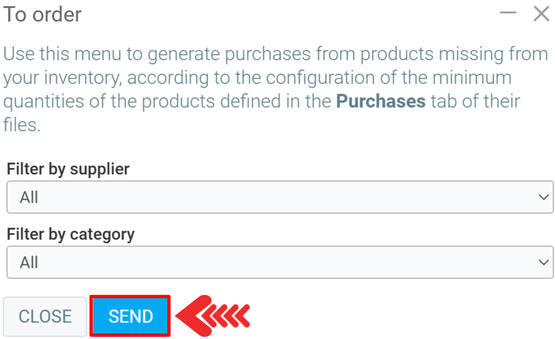Close dialog with the X icon
Viewport: 555px width, 339px height.
pos(541,14)
